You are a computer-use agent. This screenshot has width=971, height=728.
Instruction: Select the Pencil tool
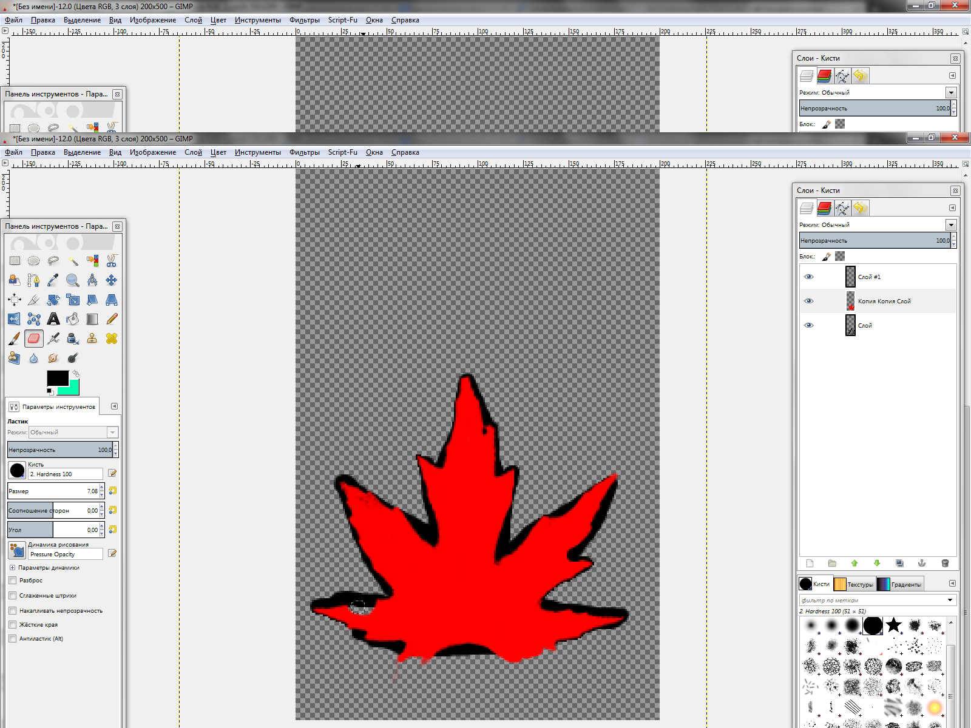[112, 319]
